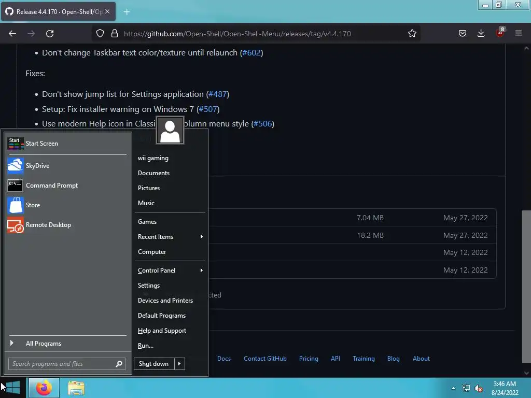The width and height of the screenshot is (531, 398).
Task: Open issue link #507
Action: tap(208, 109)
